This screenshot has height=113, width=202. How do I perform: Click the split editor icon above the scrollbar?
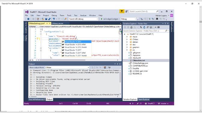(120, 29)
